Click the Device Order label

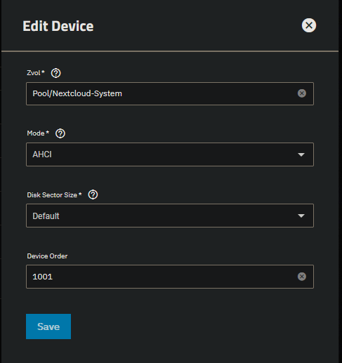tap(47, 256)
